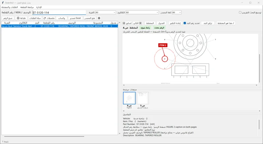Click the BEARING, TAPERED ROLL cell
The height and width of the screenshot is (144, 263).
[x=72, y=26]
